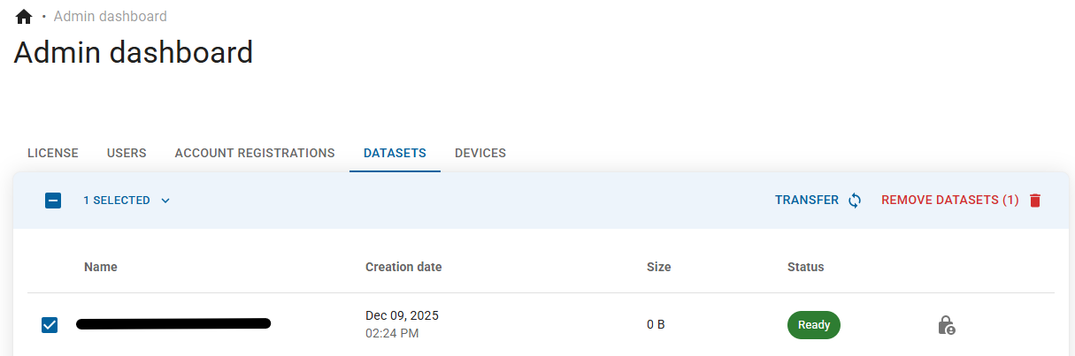Open the License tab
The height and width of the screenshot is (356, 1075).
[x=53, y=153]
